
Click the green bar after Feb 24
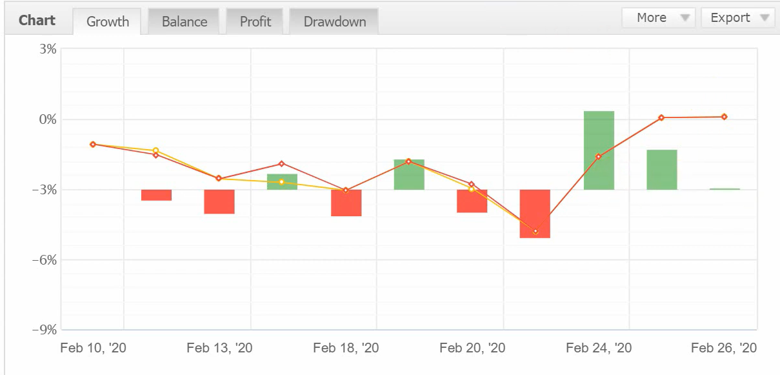tap(662, 170)
